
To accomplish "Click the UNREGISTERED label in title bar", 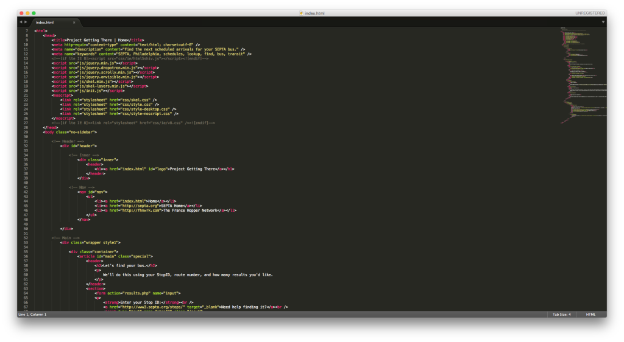I will 589,13.
